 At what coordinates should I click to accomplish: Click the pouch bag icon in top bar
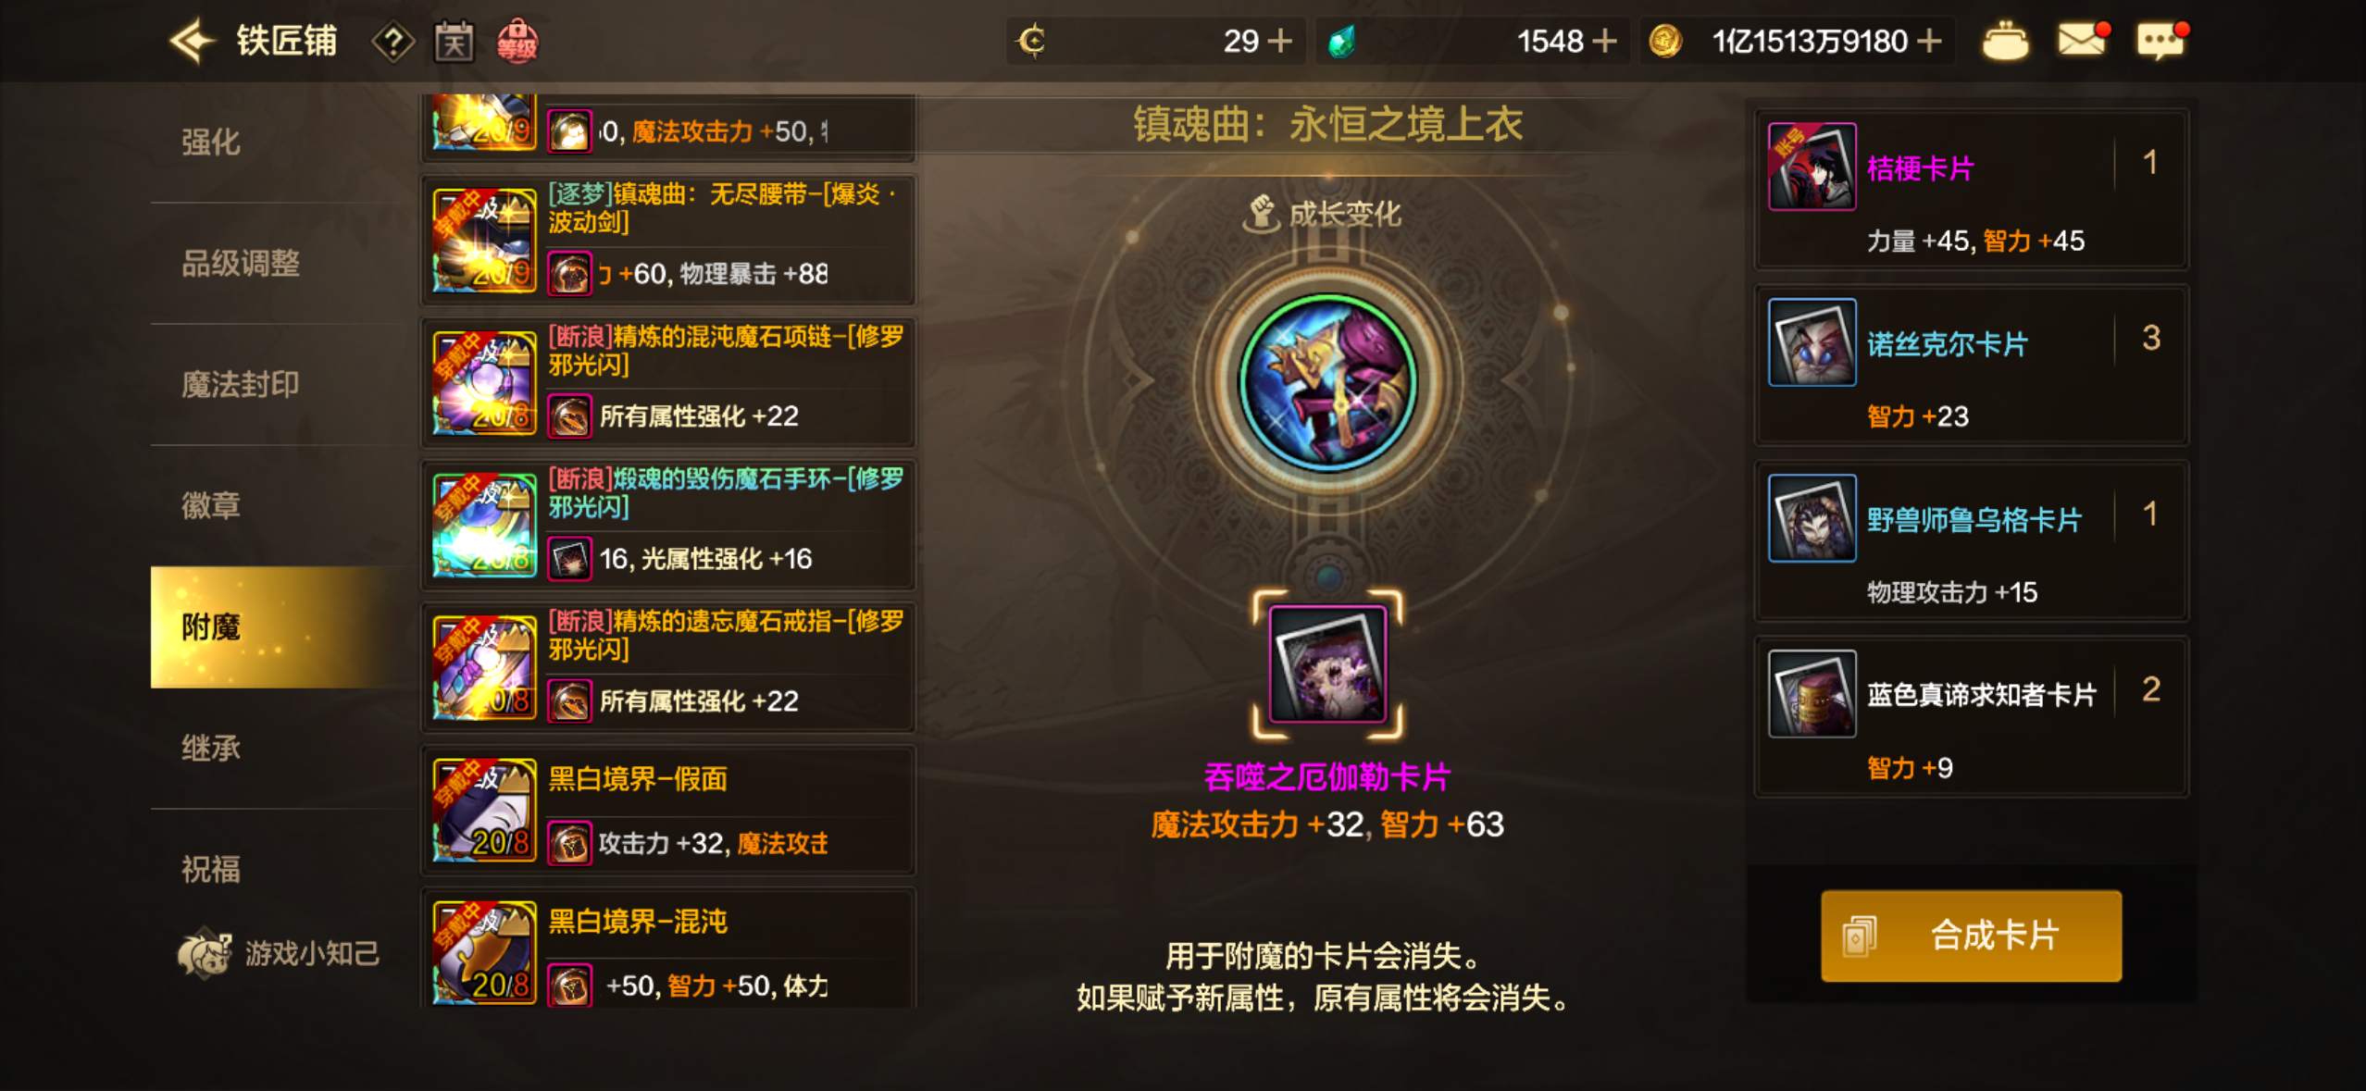tap(2004, 42)
